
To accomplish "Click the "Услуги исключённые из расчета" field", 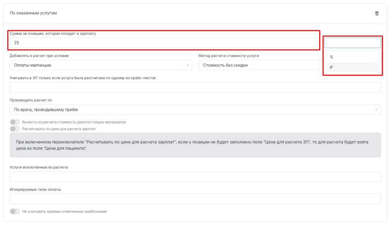I will click(x=195, y=177).
